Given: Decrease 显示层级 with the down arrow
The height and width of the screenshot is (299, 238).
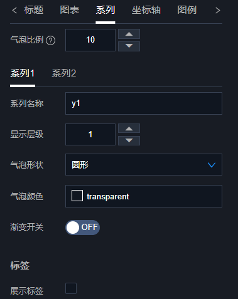Looking at the screenshot, I should coord(129,140).
